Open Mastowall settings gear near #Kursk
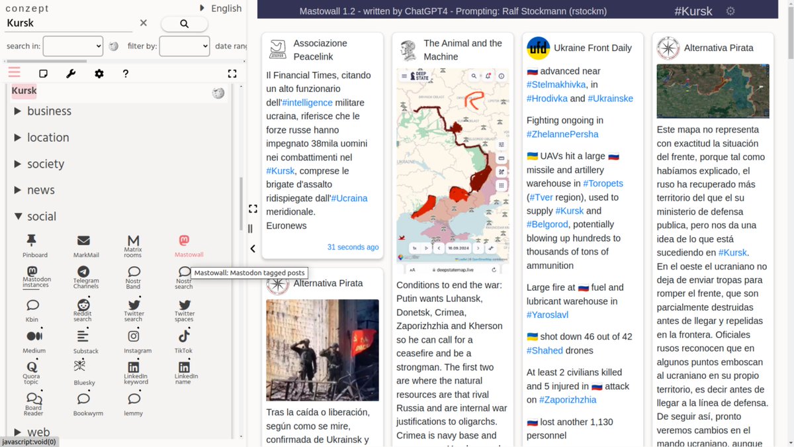The height and width of the screenshot is (447, 794). 730,11
